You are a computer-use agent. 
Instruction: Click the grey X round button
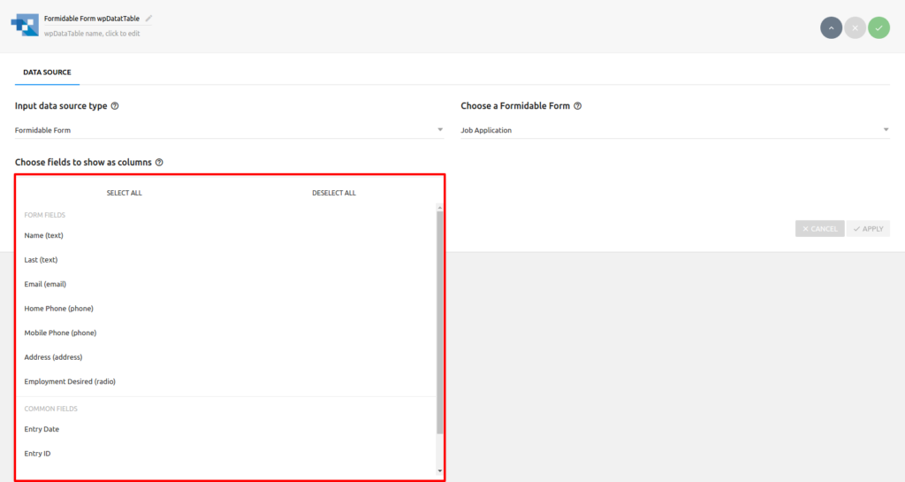pyautogui.click(x=855, y=27)
